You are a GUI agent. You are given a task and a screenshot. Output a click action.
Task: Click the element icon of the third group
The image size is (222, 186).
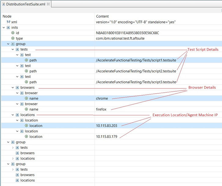[x=13, y=164]
